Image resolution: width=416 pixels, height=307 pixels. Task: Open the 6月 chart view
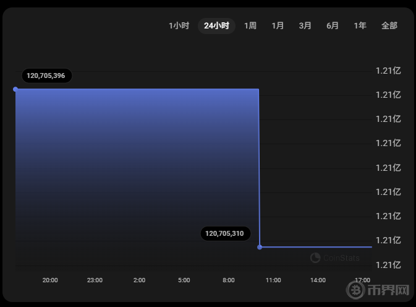pos(333,25)
